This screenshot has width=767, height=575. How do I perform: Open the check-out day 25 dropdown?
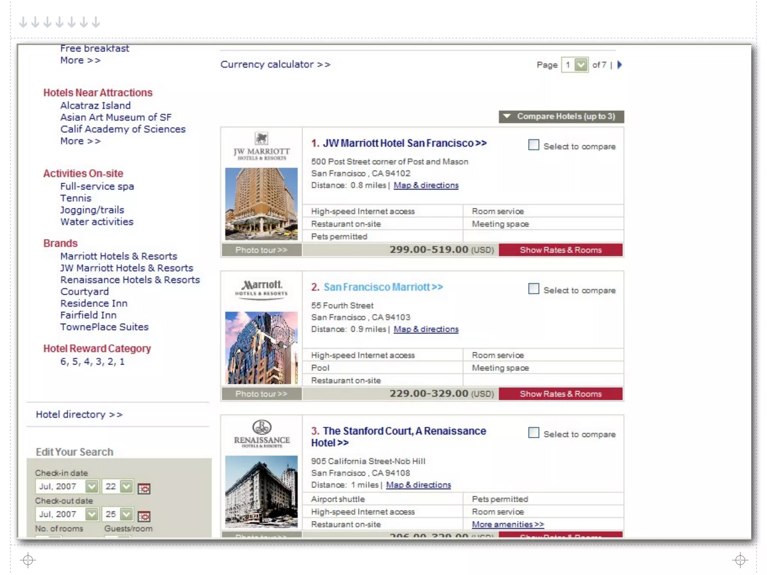pos(127,514)
